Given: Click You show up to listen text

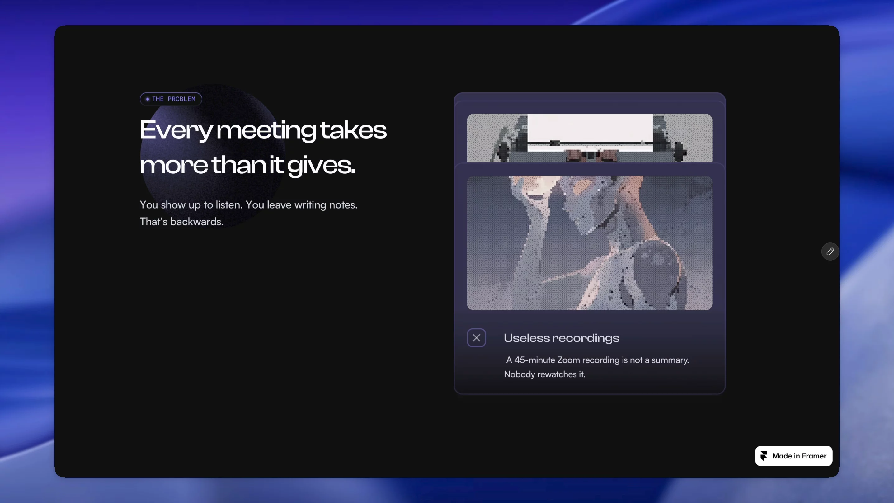Looking at the screenshot, I should pos(191,205).
